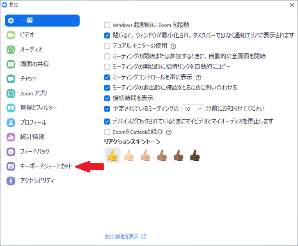Click the キーボードショートカット keyboard icon
The image size is (298, 246).
coord(11,166)
